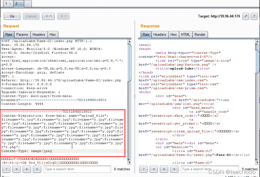This screenshot has width=260, height=177.
Task: Click the javascript:show_code() href line
Action: pos(179,116)
